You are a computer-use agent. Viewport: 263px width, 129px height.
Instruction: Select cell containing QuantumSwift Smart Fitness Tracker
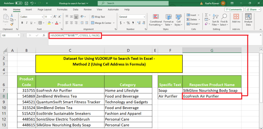(x=70, y=102)
